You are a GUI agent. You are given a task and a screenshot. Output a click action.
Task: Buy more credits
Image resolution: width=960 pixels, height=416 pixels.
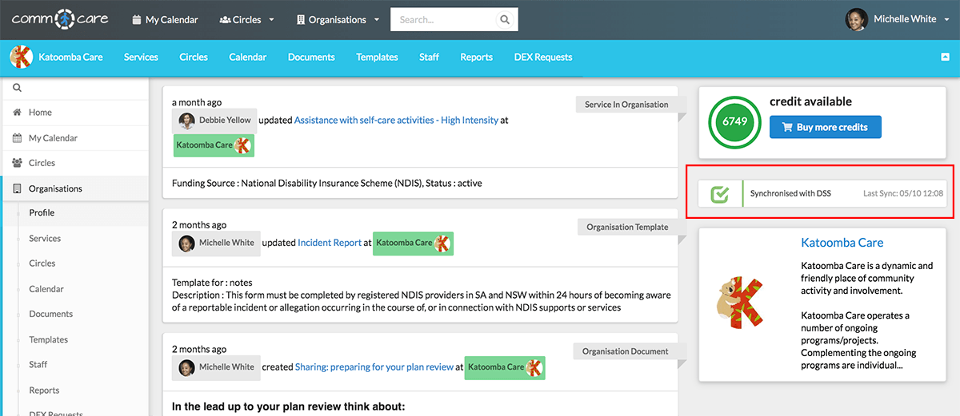(825, 127)
